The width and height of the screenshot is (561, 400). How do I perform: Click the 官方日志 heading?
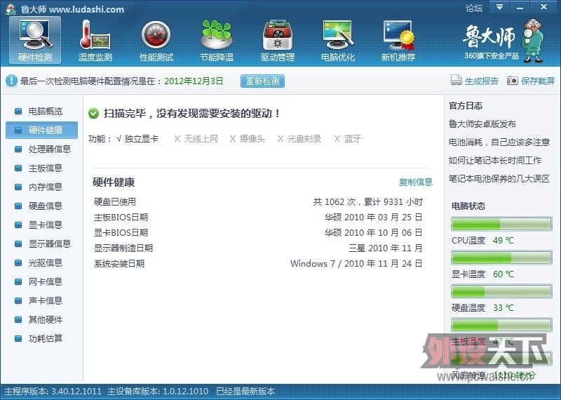pyautogui.click(x=466, y=106)
